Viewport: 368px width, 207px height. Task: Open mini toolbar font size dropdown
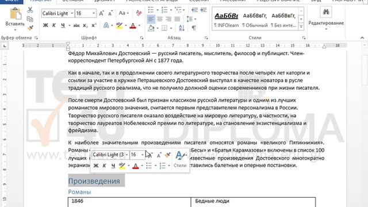pyautogui.click(x=142, y=155)
